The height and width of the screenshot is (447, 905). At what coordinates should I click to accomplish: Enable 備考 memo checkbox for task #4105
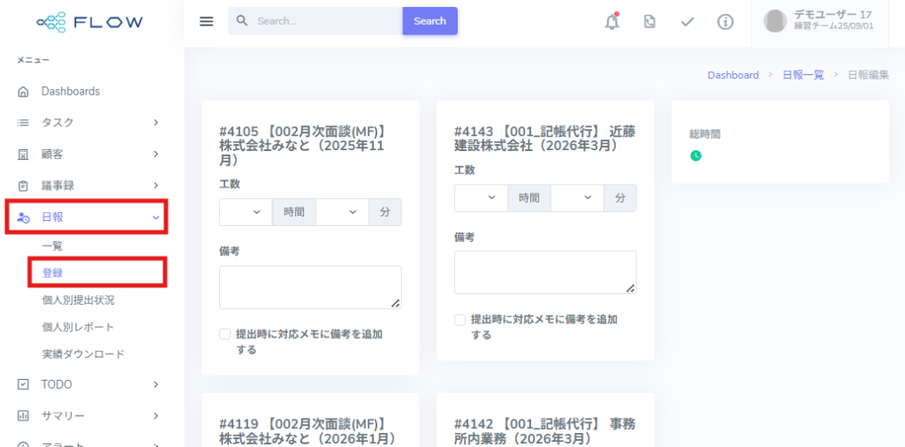tap(225, 334)
